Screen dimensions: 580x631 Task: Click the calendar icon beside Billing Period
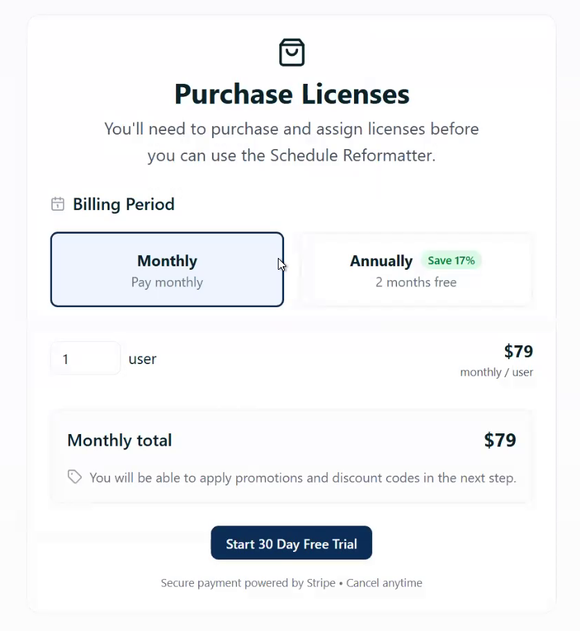tap(58, 204)
